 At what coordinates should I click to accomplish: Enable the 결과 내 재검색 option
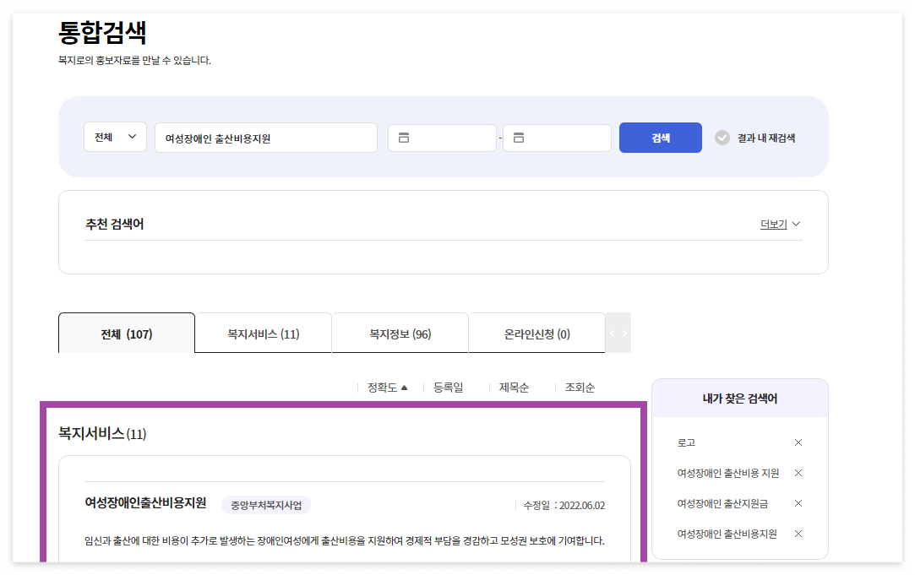click(722, 138)
